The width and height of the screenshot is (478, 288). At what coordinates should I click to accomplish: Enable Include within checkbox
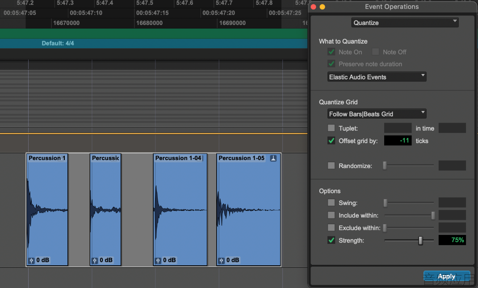[331, 215]
